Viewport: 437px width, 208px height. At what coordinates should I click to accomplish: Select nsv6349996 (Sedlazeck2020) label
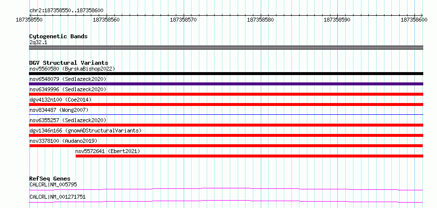click(68, 89)
